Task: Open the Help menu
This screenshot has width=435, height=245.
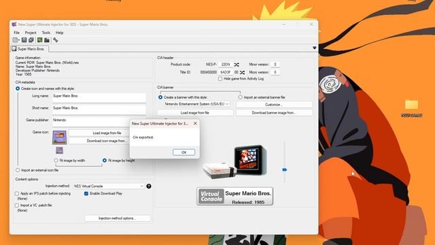Action: [59, 33]
